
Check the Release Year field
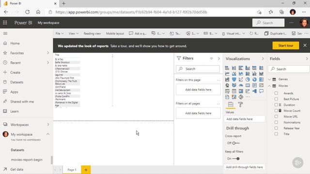point(276,128)
